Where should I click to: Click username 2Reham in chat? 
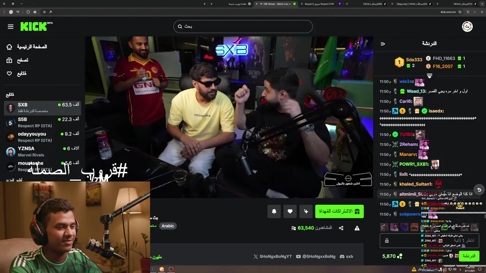[x=408, y=144]
